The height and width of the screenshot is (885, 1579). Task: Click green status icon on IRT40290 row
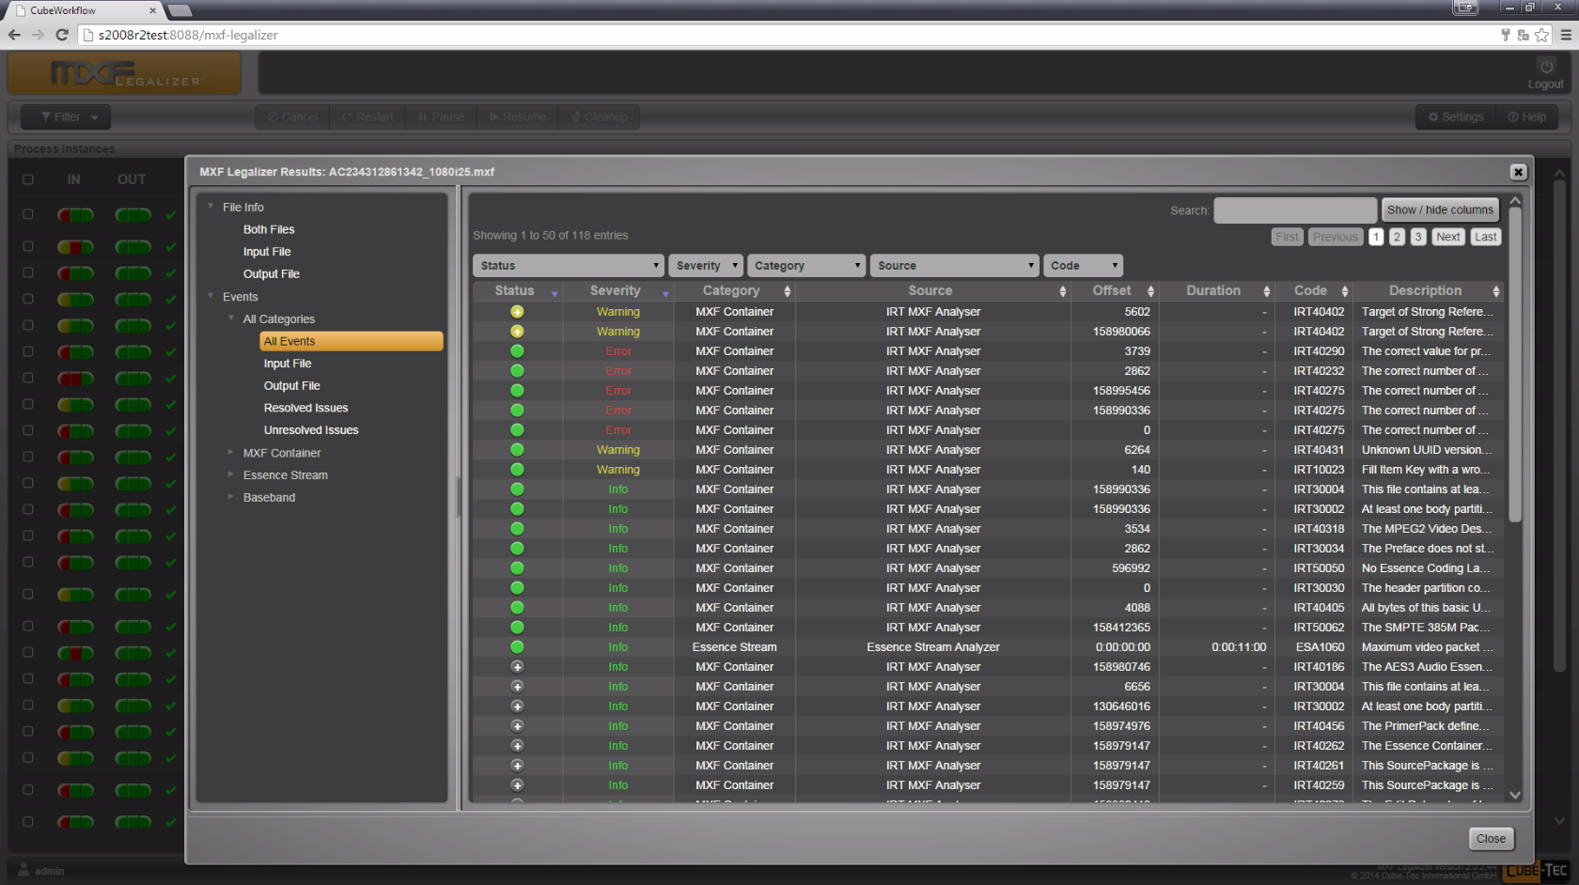tap(517, 351)
